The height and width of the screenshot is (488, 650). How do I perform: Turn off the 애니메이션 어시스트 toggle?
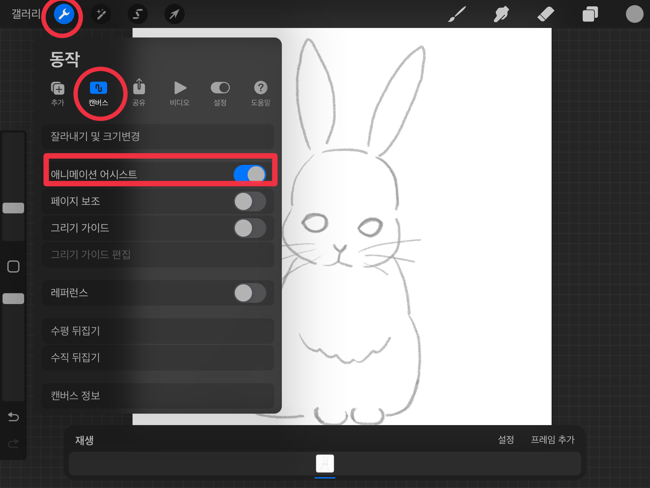pos(250,174)
